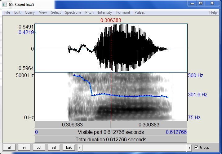222x154 pixels.
Task: Click the 5000 Hz spectrogram top label
Action: tap(25, 75)
